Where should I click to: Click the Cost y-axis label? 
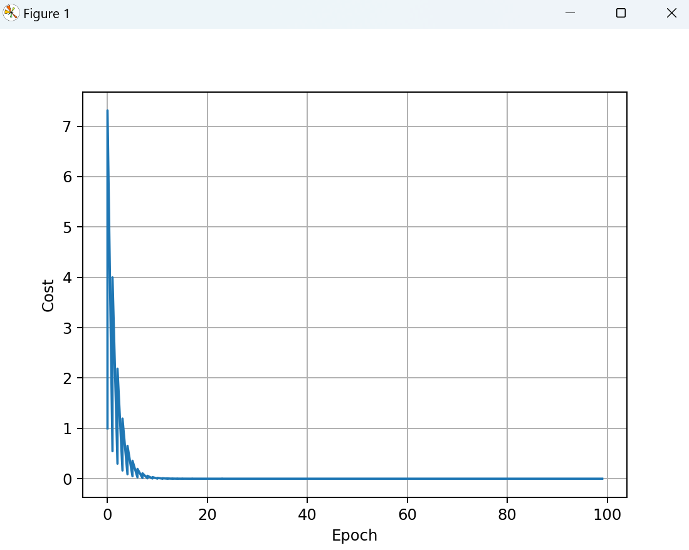tap(48, 296)
